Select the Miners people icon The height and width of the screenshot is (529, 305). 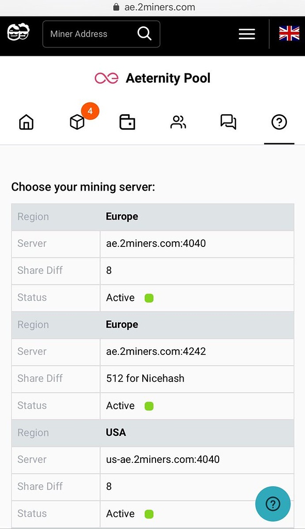coord(178,122)
